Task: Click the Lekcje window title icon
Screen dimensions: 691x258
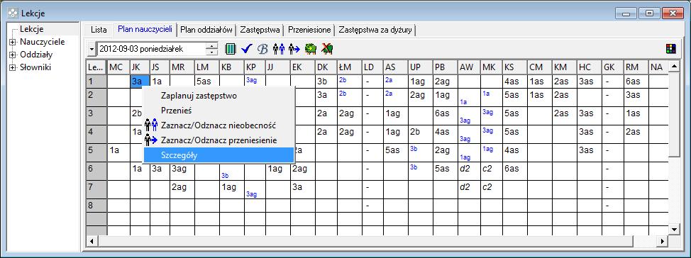Action: coord(13,13)
